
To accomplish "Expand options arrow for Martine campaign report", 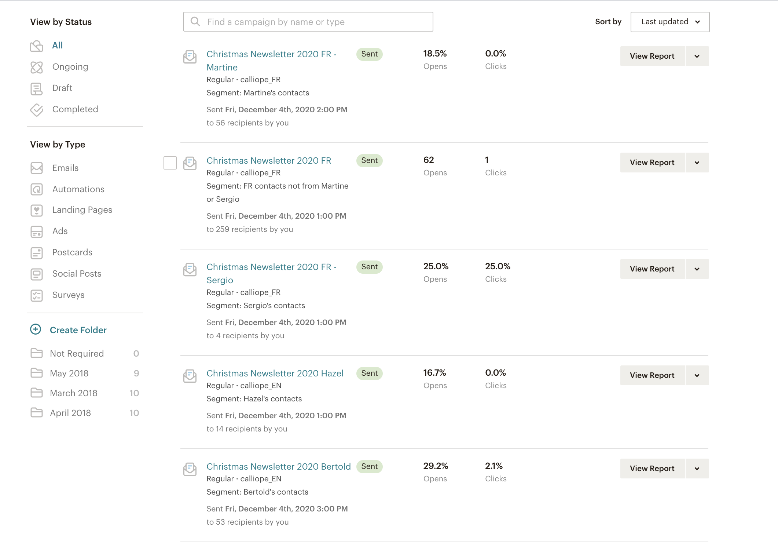I will point(697,56).
